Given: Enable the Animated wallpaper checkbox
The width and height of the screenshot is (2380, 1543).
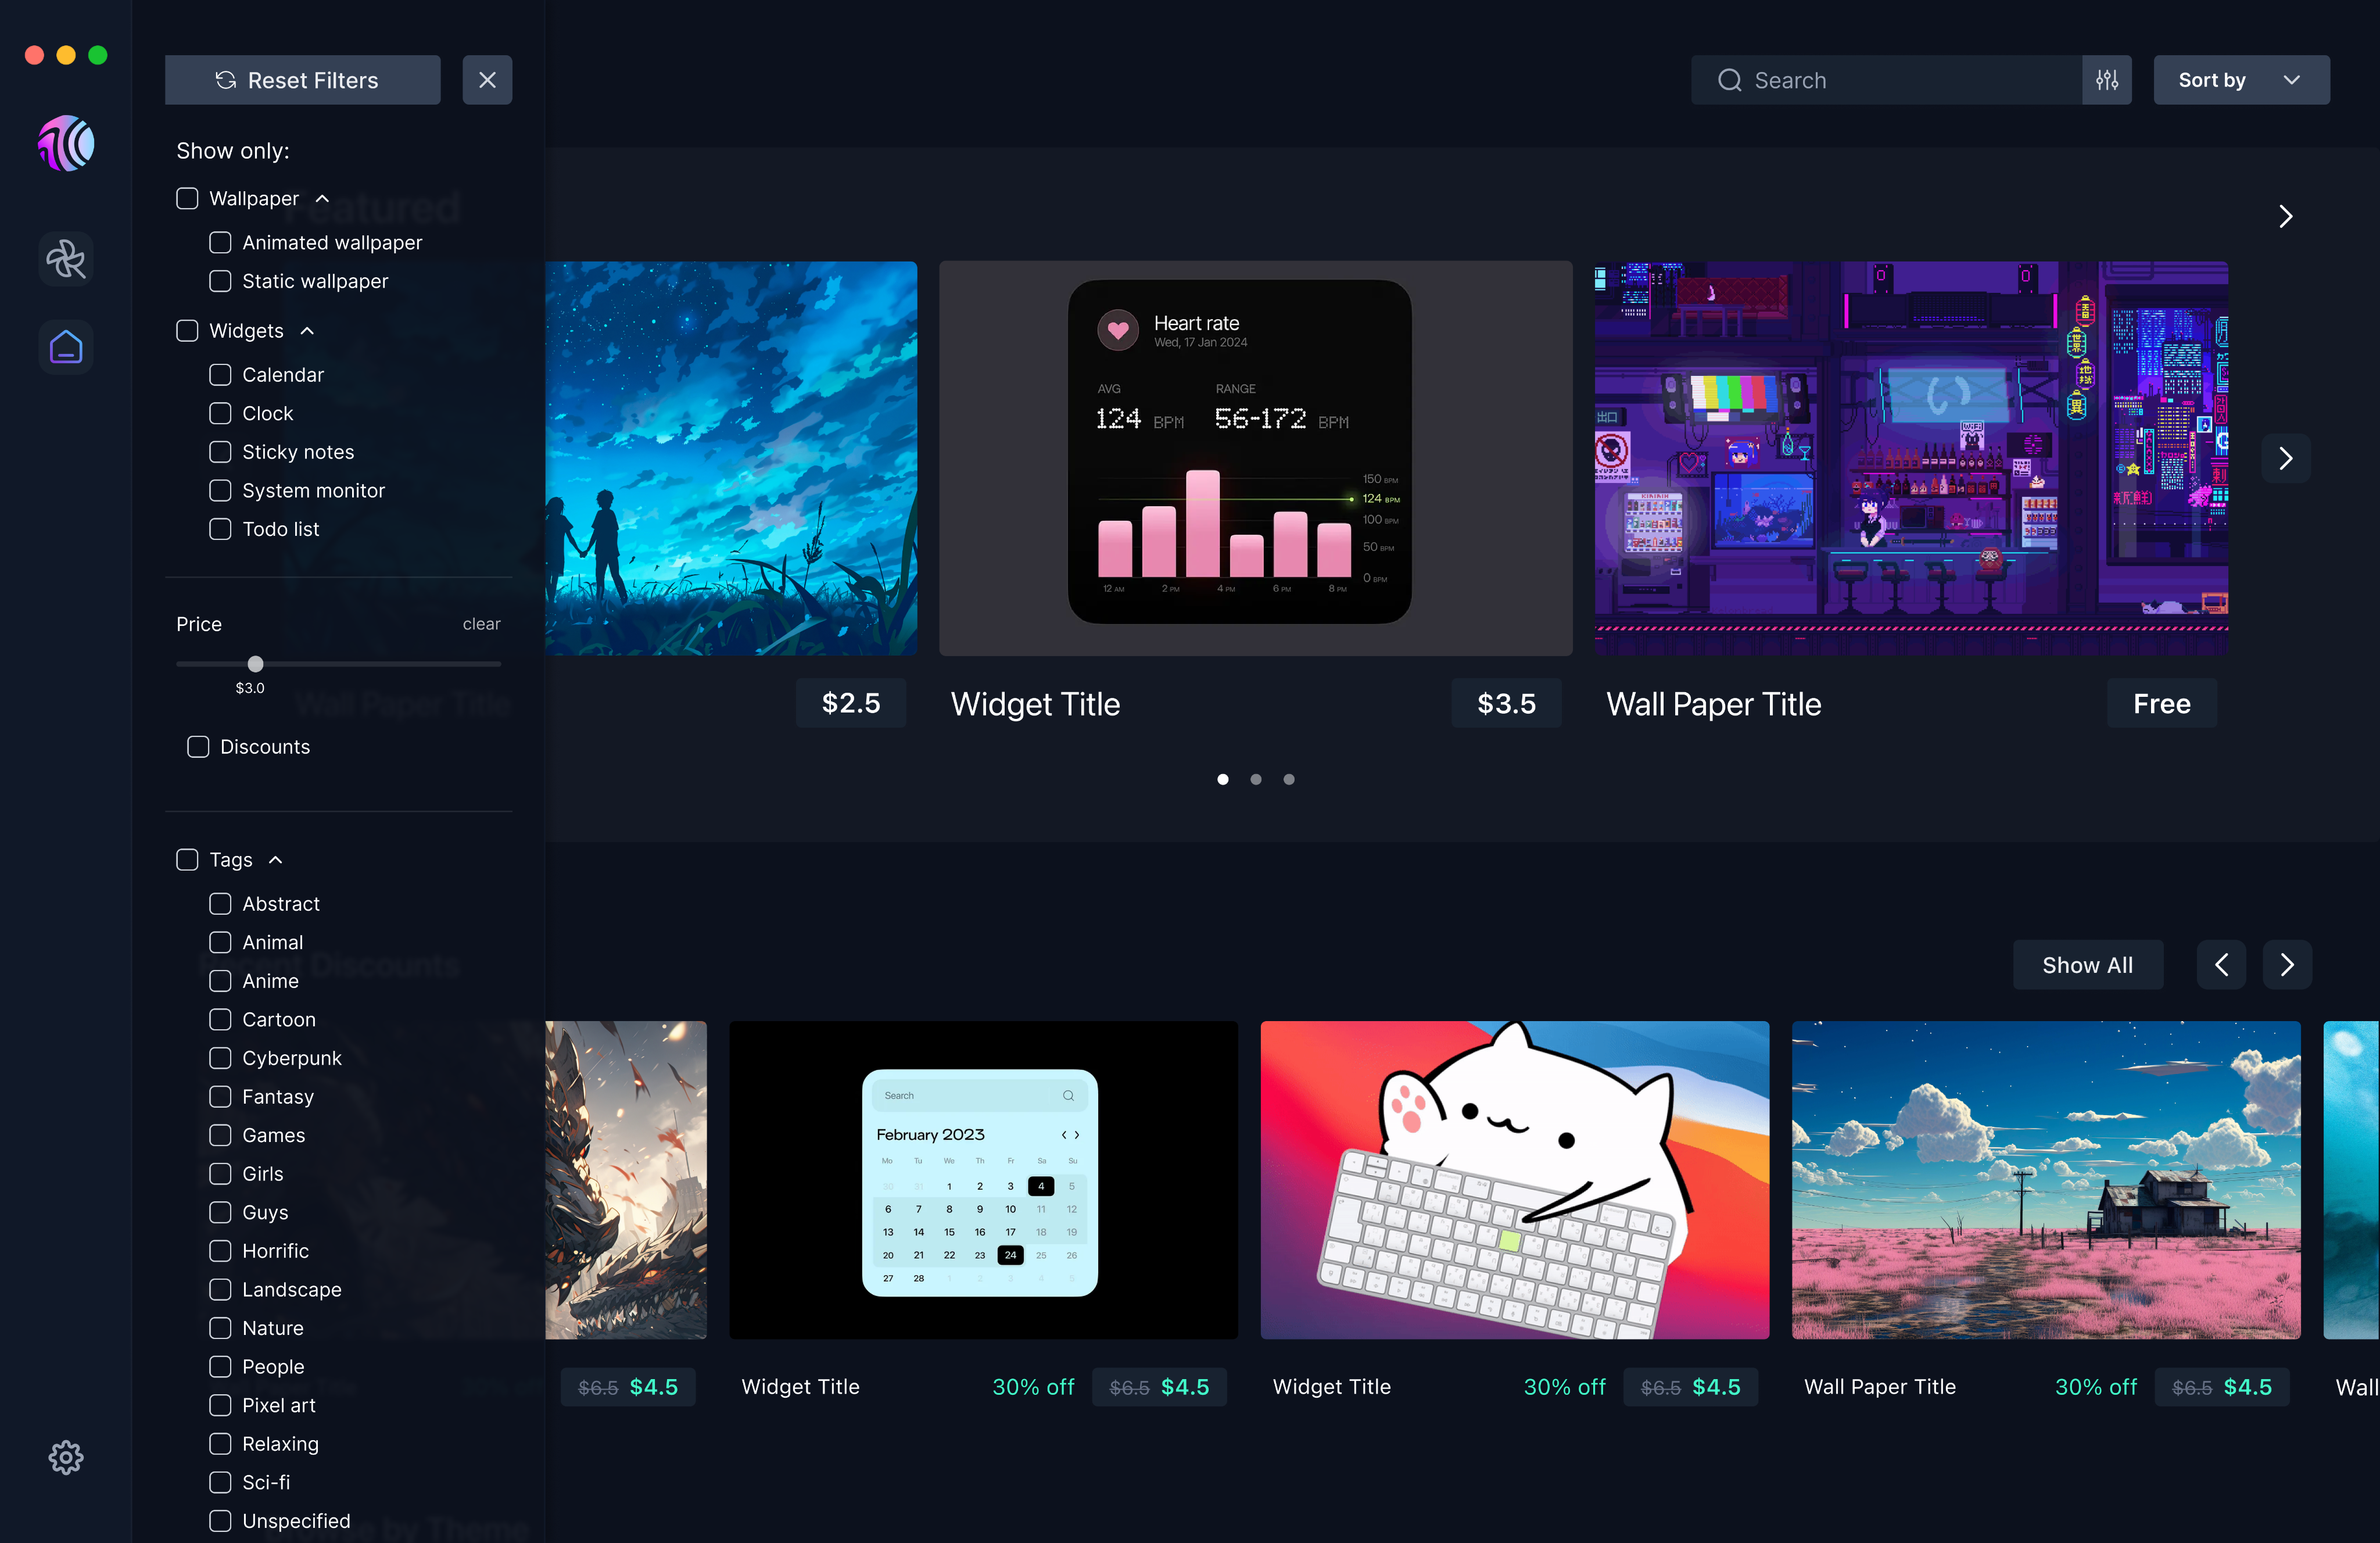Looking at the screenshot, I should tap(220, 243).
